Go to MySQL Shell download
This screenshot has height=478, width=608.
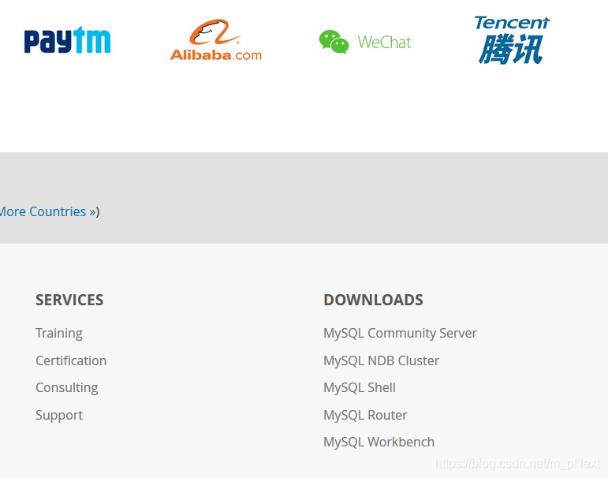click(x=360, y=387)
